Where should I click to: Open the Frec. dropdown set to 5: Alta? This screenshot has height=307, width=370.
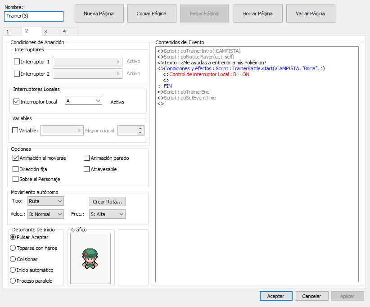(108, 214)
